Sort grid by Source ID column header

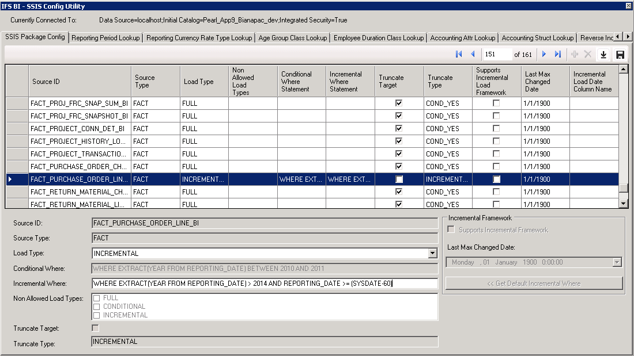coord(80,82)
